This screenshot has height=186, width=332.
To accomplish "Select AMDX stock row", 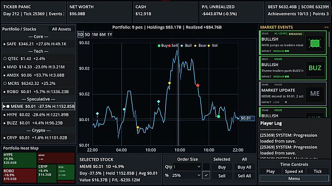I will [x=39, y=75].
